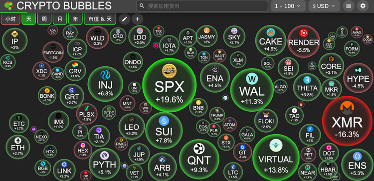
Task: Add a new chart with plus icon
Action: 138,19
